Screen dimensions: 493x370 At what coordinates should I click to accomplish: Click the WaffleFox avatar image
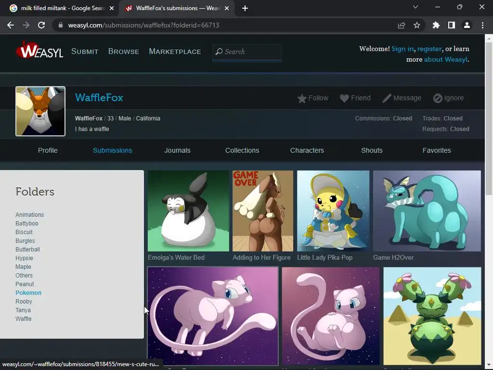[40, 111]
